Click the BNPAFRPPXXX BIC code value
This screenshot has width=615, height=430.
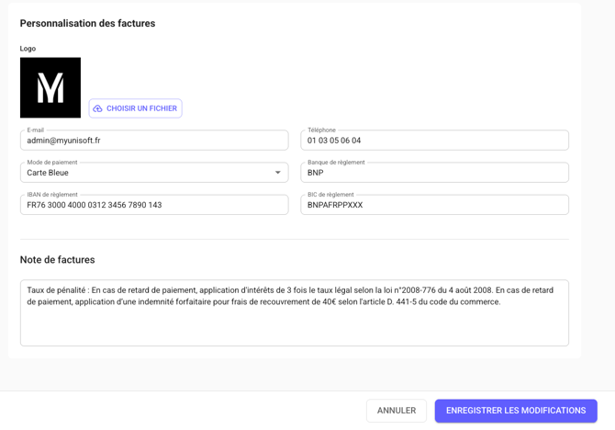(x=335, y=205)
